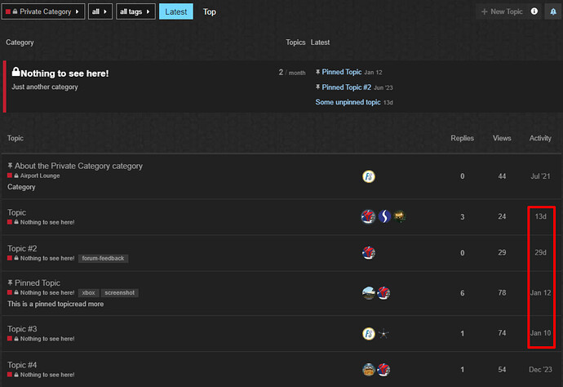Click the red avatar in Pinned Topic row
Viewport: 563px width, 387px height.
(383, 293)
